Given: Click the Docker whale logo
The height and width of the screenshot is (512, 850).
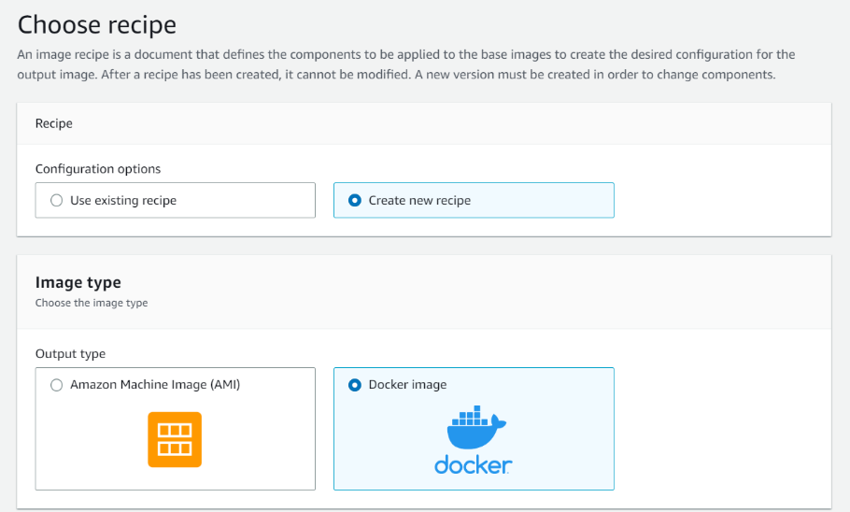Looking at the screenshot, I should (475, 429).
